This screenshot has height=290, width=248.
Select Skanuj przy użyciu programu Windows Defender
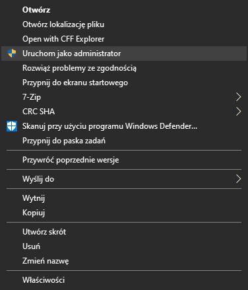pyautogui.click(x=124, y=126)
